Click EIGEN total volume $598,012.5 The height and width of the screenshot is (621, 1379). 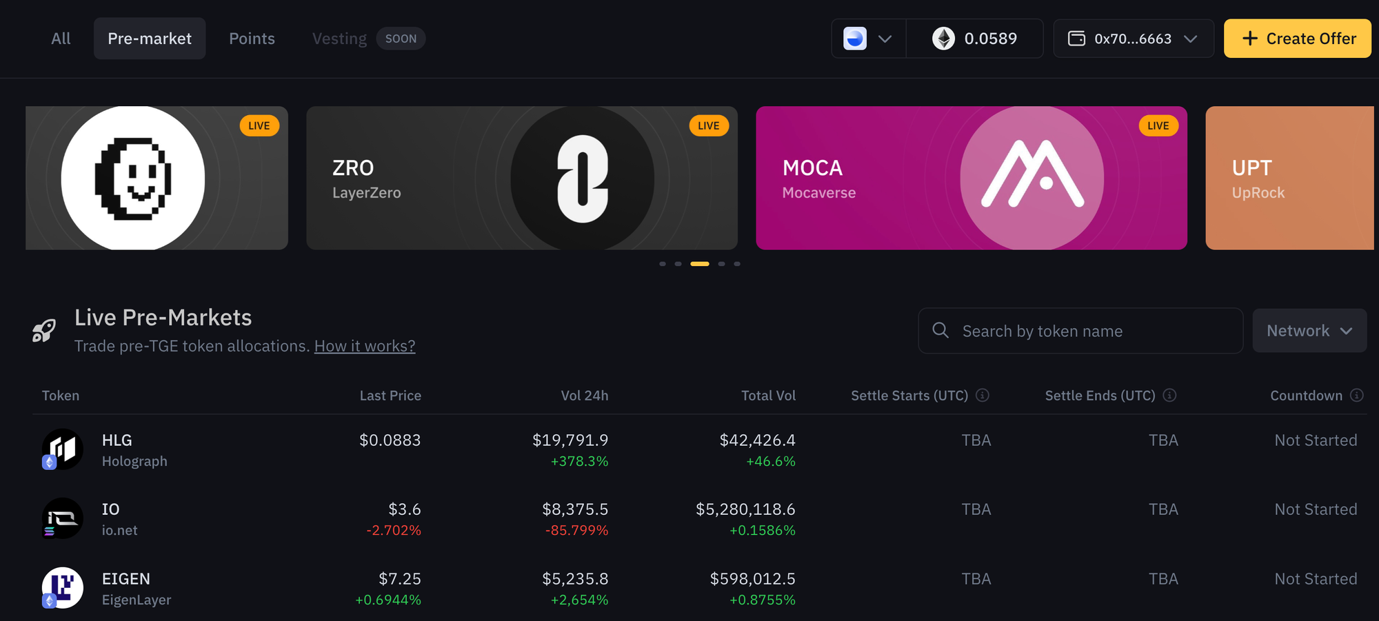click(x=752, y=579)
